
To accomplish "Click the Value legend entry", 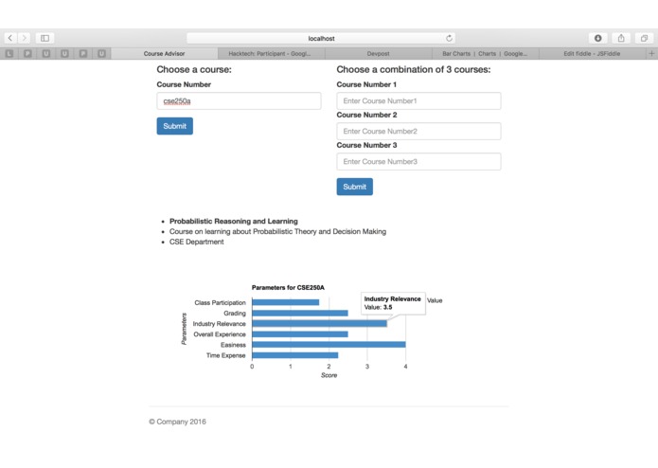I will pos(435,300).
